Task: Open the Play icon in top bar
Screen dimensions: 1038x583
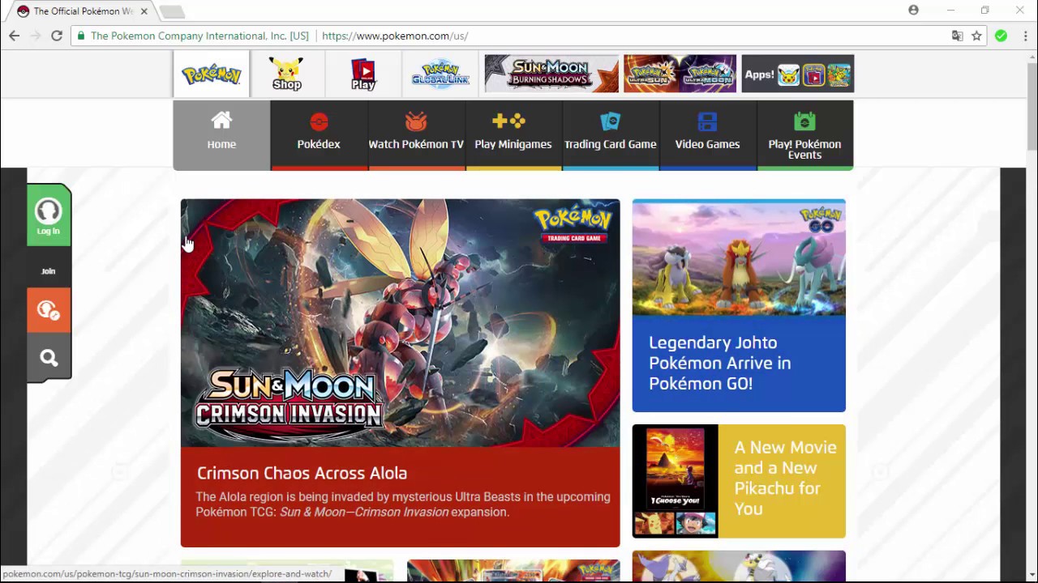Action: [x=363, y=74]
